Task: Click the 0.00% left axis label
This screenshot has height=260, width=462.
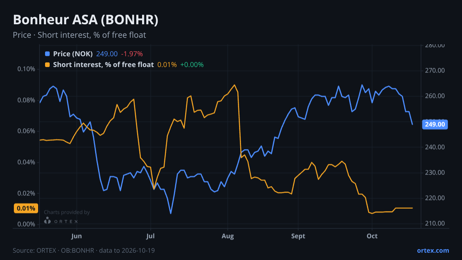Action: [26, 224]
